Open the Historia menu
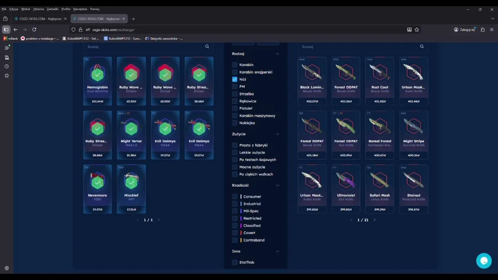This screenshot has width=498, height=280. [39, 9]
